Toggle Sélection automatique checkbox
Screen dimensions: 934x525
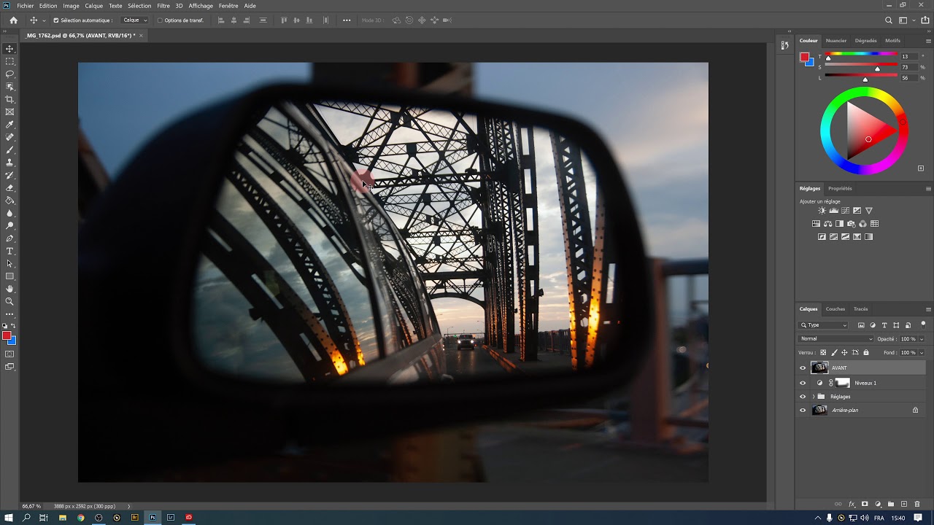click(x=56, y=20)
